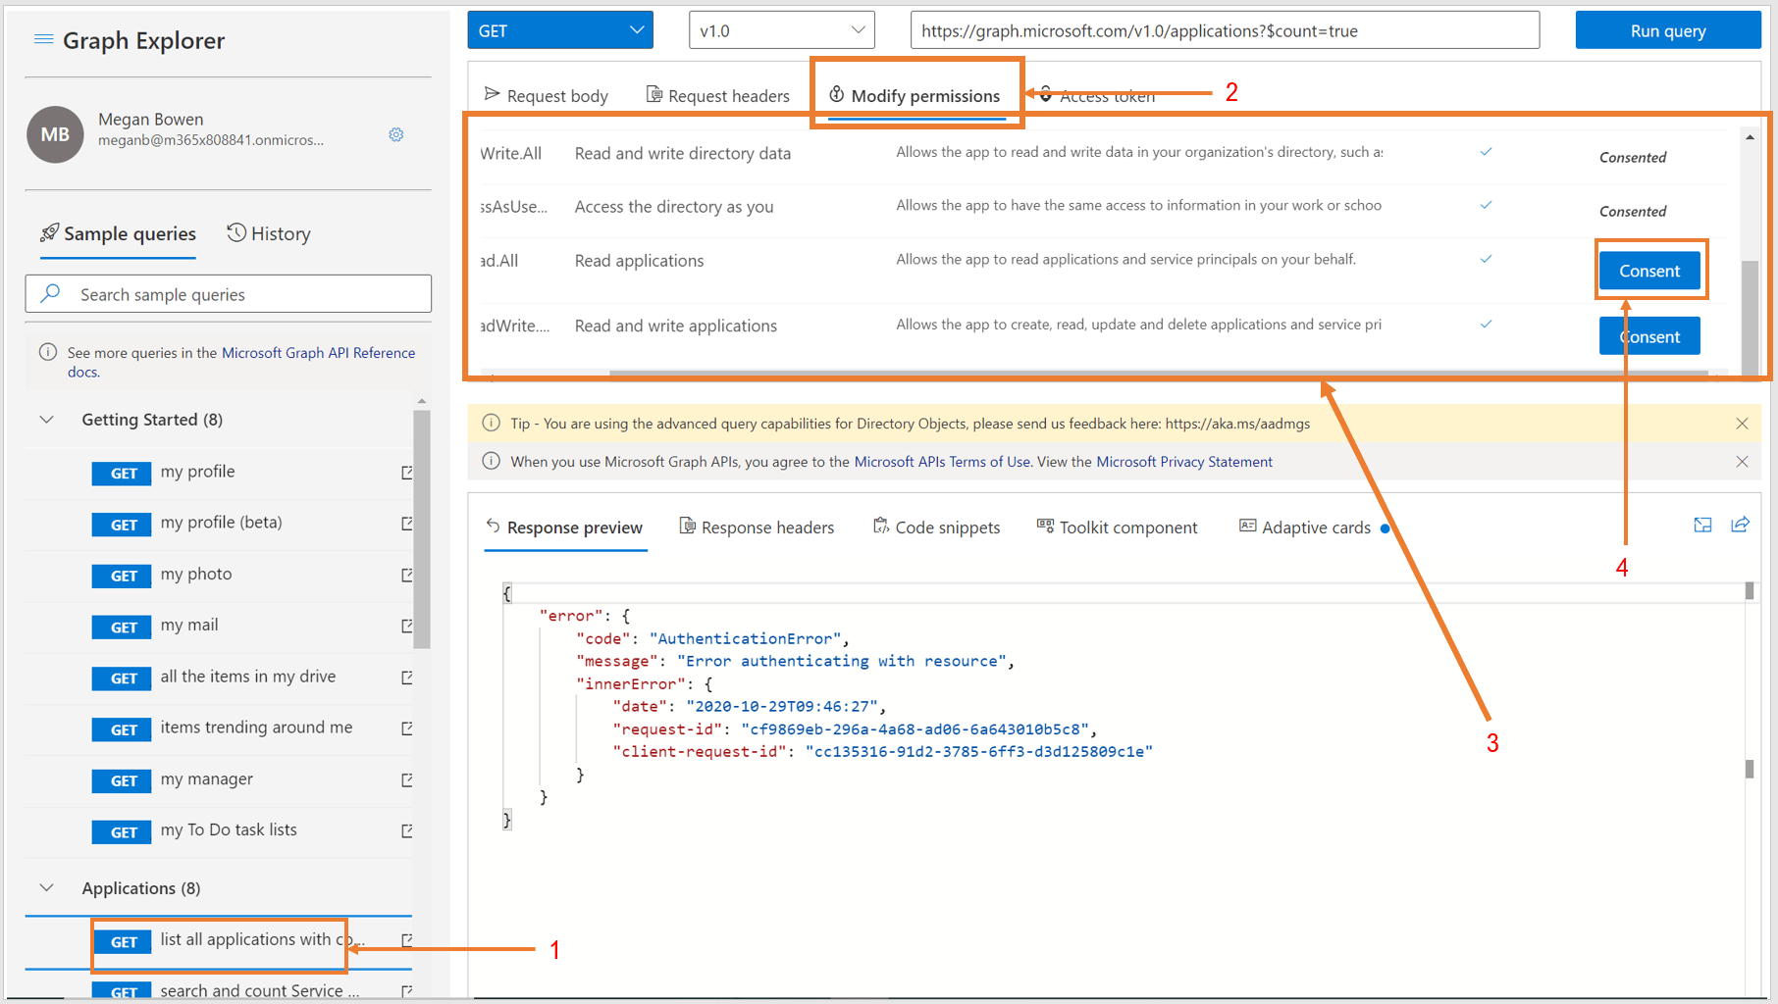This screenshot has height=1004, width=1778.
Task: Click the expand response icon
Action: (1702, 526)
